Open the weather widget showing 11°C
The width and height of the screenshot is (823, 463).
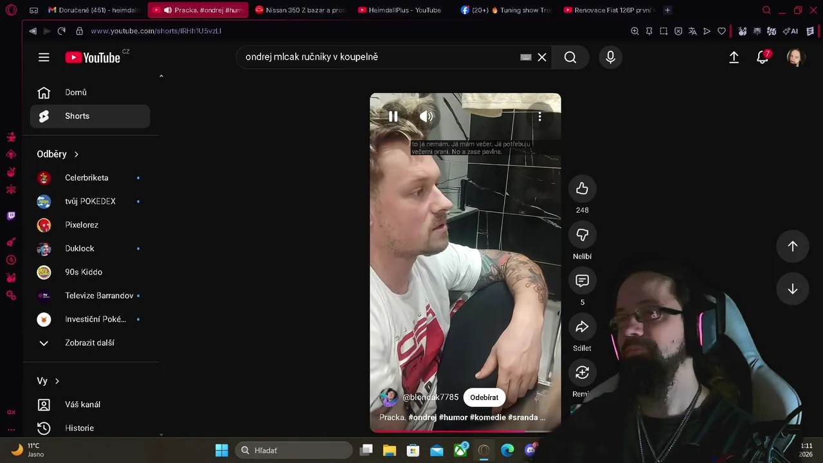click(x=29, y=450)
